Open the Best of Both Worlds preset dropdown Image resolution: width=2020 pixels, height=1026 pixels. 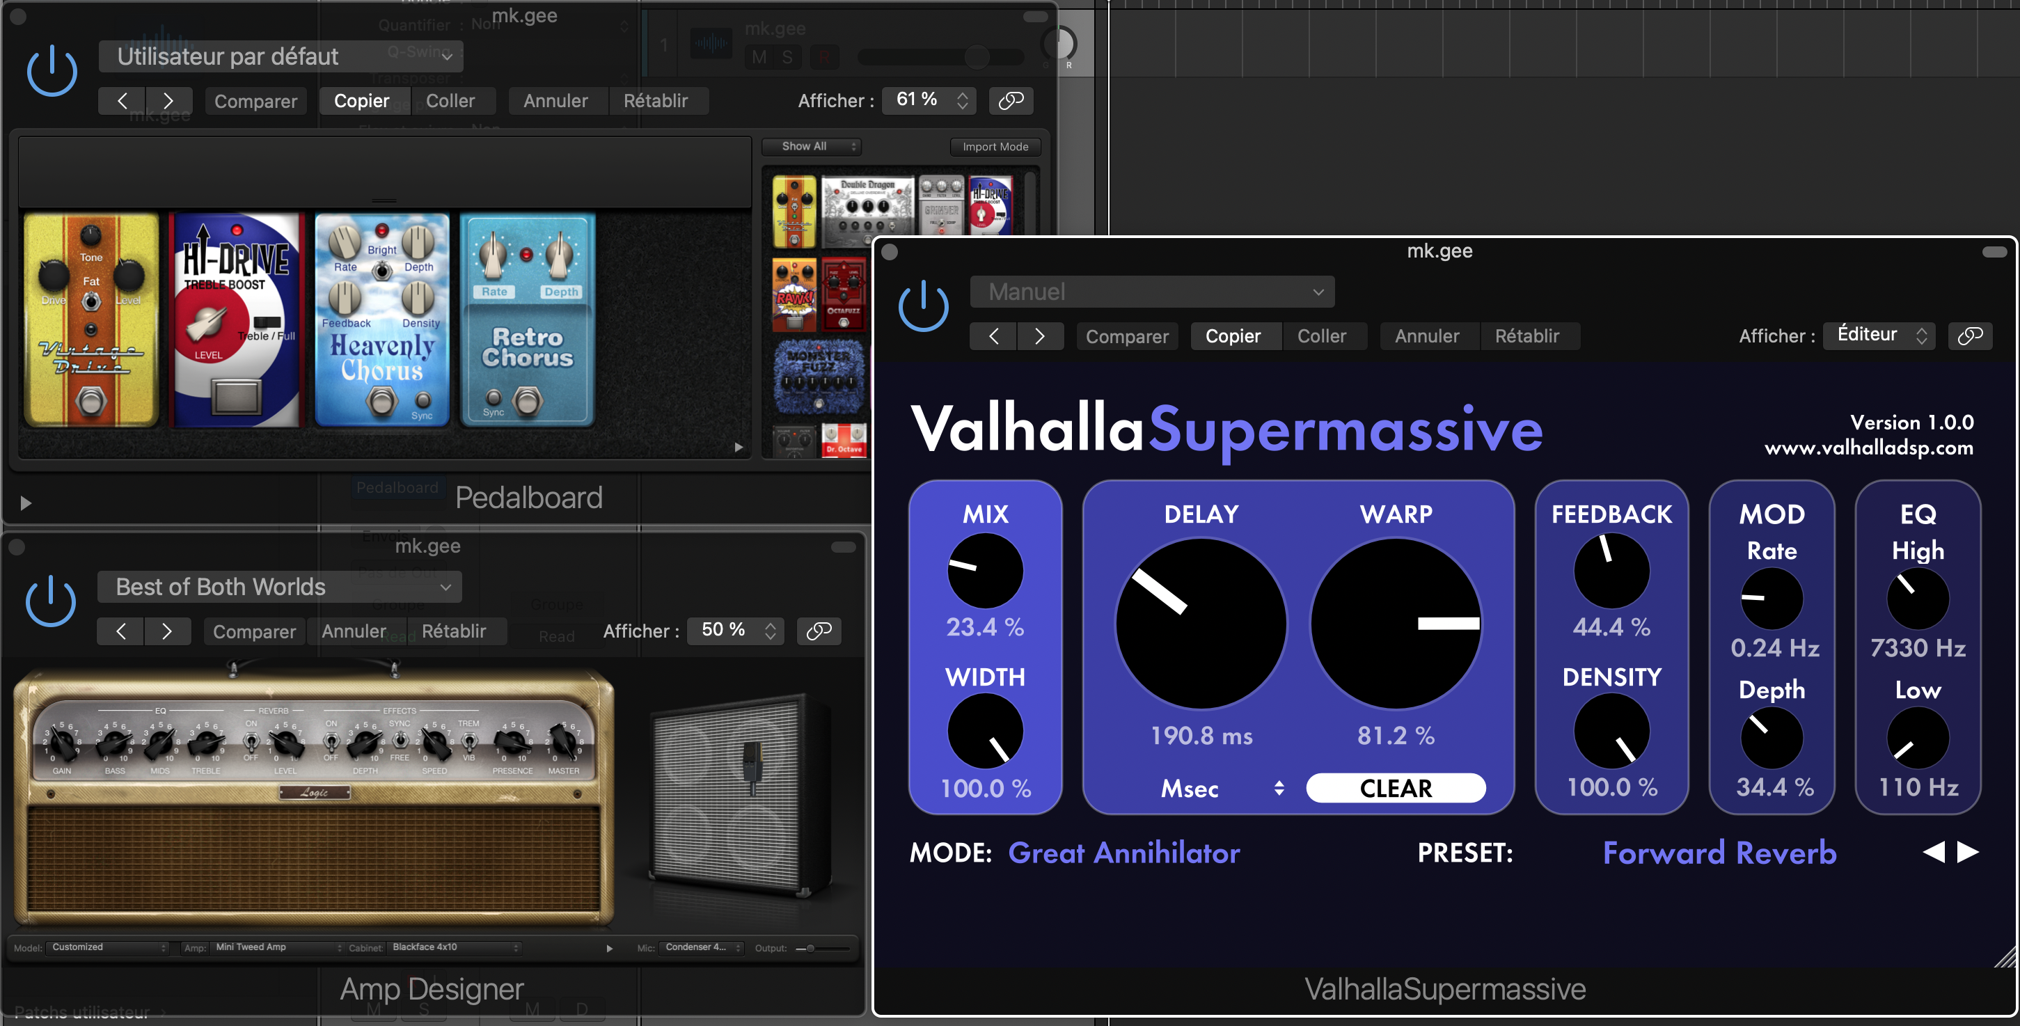(279, 587)
